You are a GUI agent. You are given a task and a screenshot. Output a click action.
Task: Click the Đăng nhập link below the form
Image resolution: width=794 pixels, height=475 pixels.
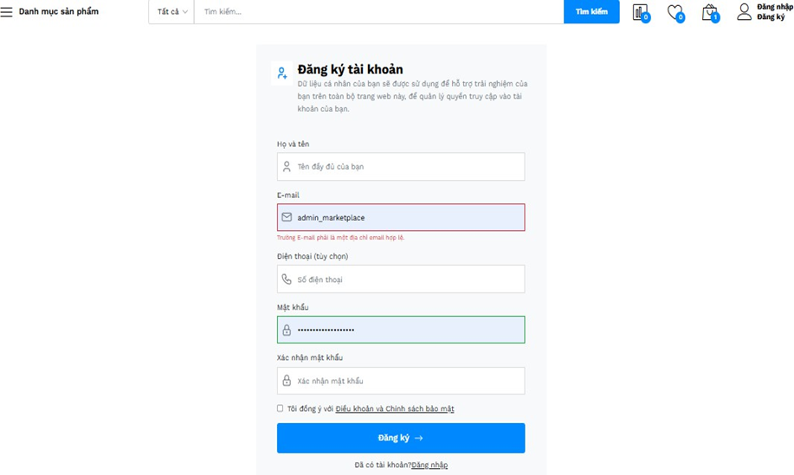click(429, 465)
